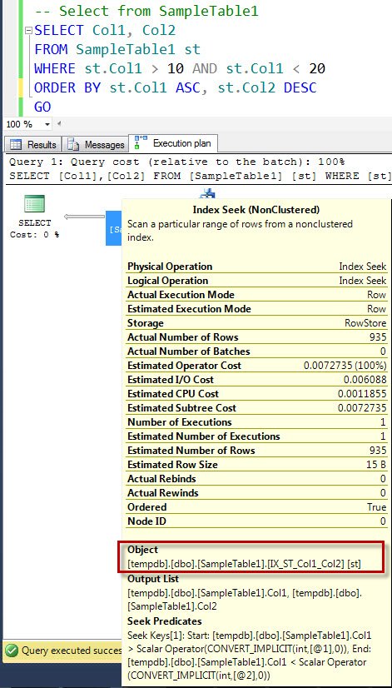This screenshot has height=688, width=392.
Task: Click the 'Physical Operation' property row
Action: 257,267
